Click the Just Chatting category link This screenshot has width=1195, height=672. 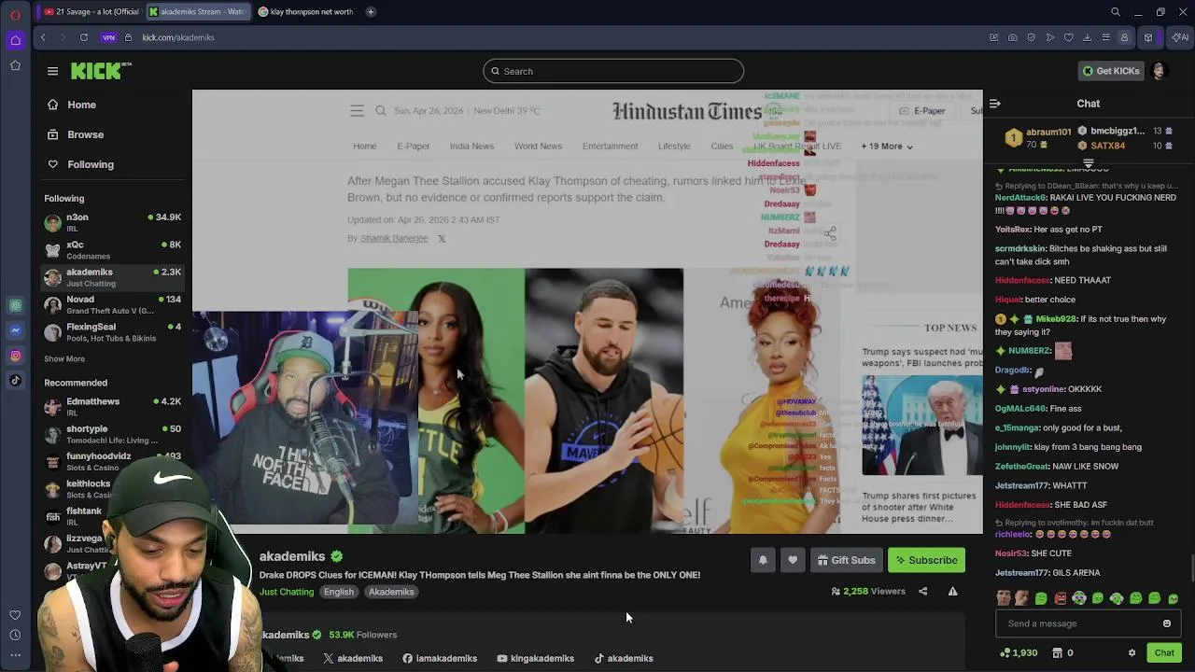pos(287,592)
